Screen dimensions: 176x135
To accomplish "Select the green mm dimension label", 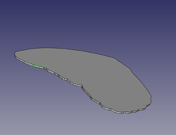I will point(39,66).
